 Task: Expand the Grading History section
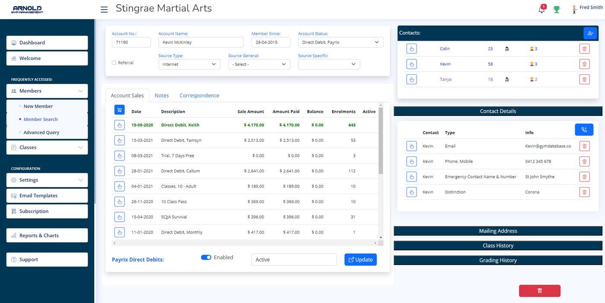pyautogui.click(x=498, y=260)
